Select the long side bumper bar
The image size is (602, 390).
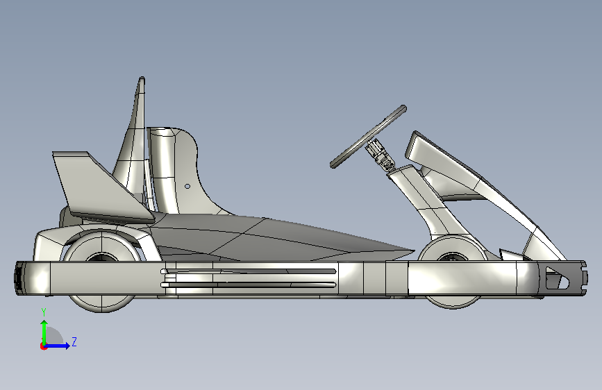pyautogui.click(x=301, y=278)
